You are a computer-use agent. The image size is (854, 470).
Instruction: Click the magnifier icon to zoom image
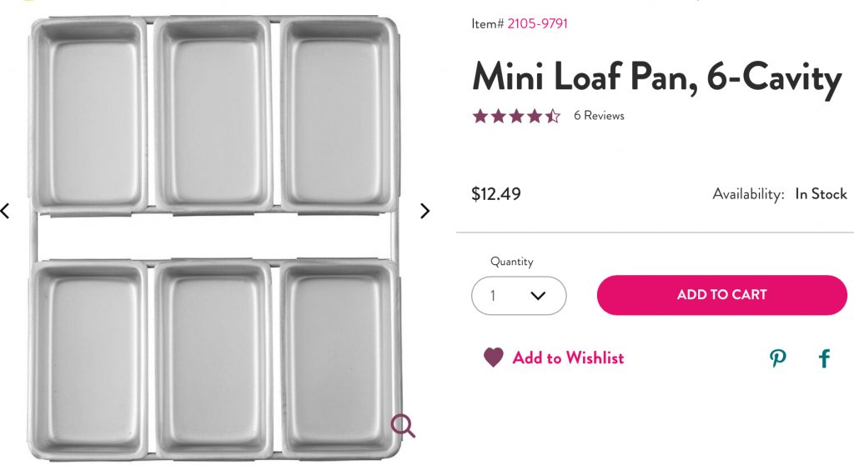click(403, 426)
